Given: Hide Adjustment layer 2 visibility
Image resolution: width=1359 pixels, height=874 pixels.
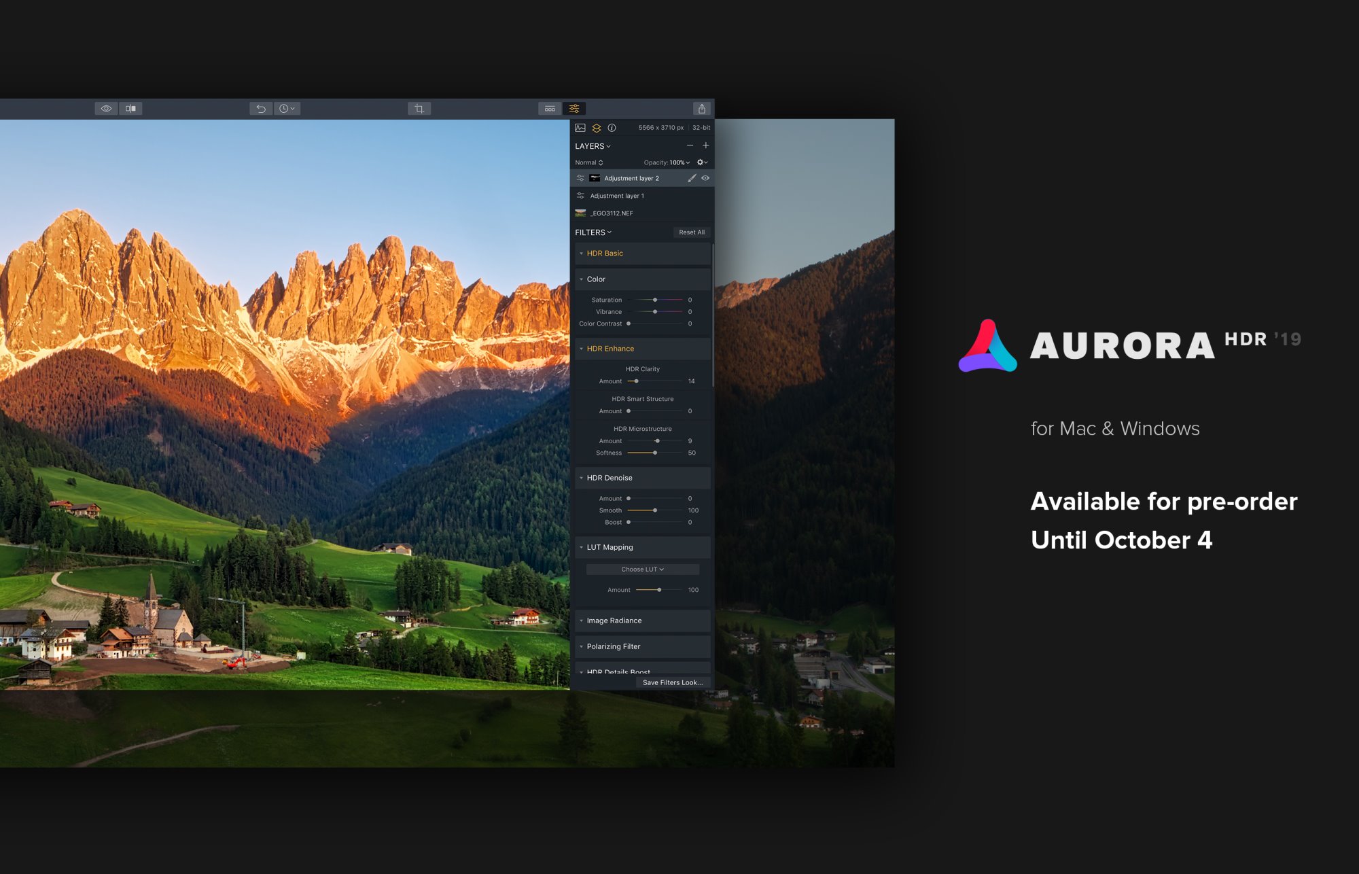Looking at the screenshot, I should (x=705, y=178).
